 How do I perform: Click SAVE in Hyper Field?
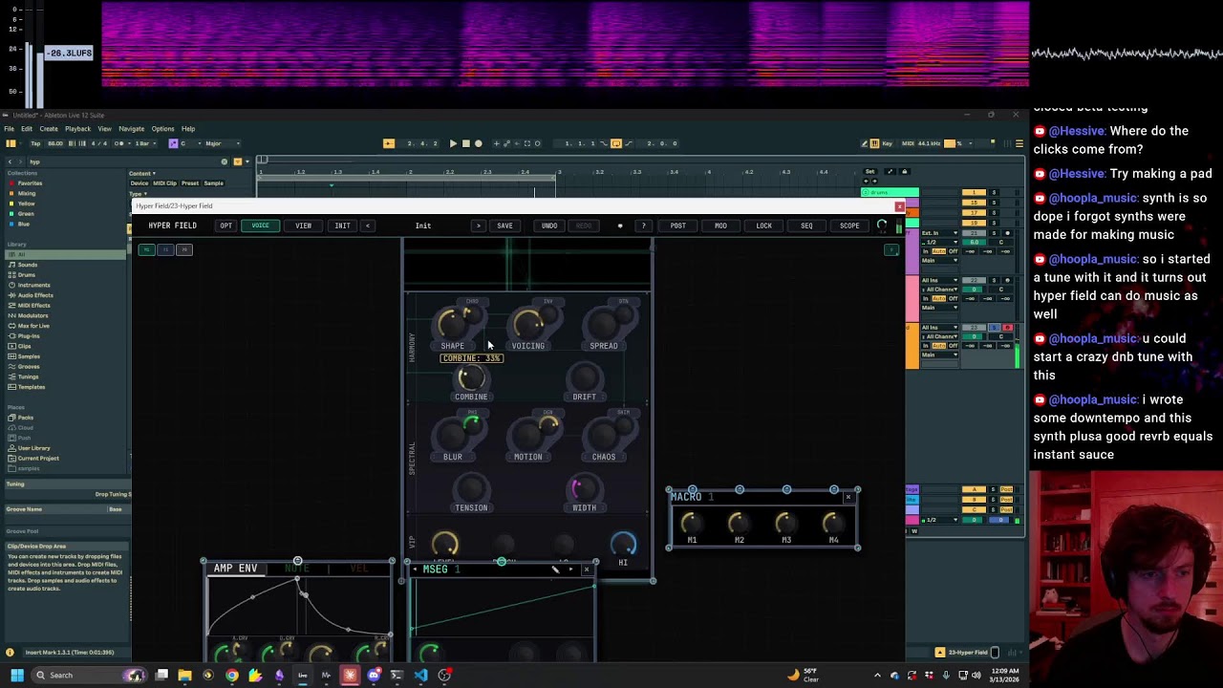pos(504,226)
